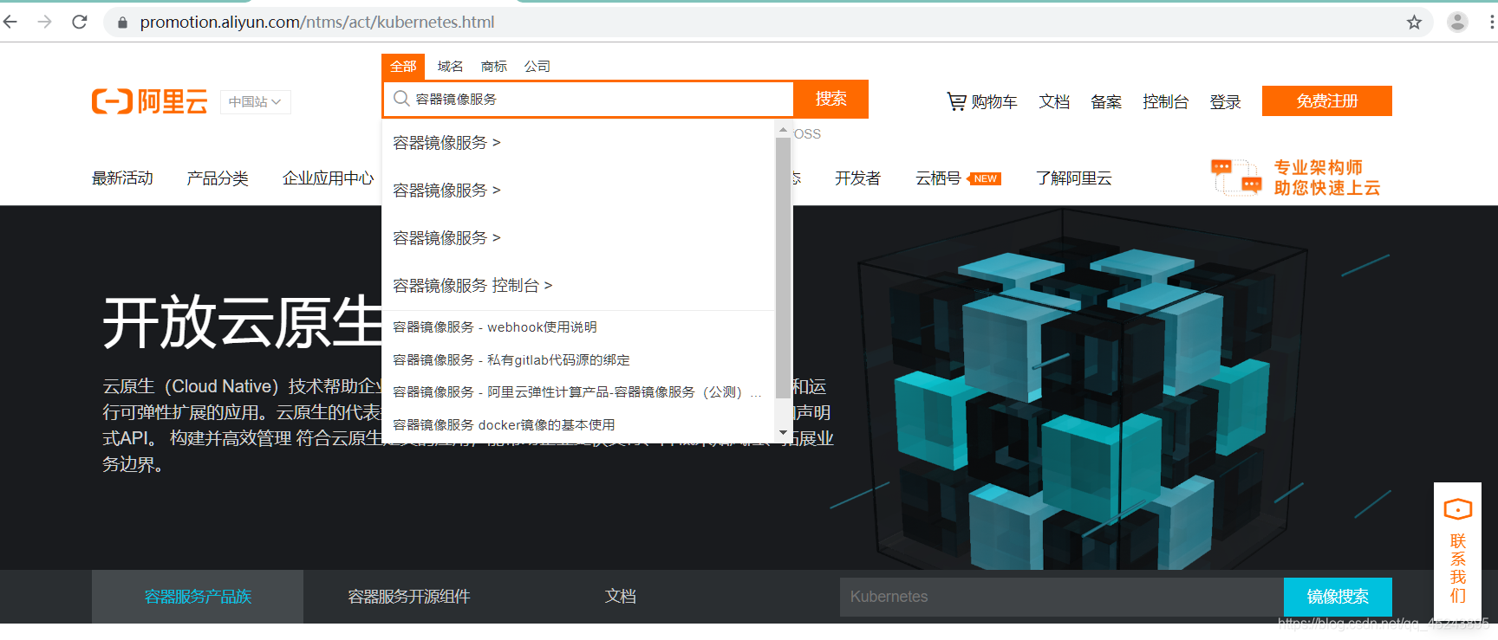Switch to the bottom 文档 tab
The image size is (1498, 640).
click(620, 597)
